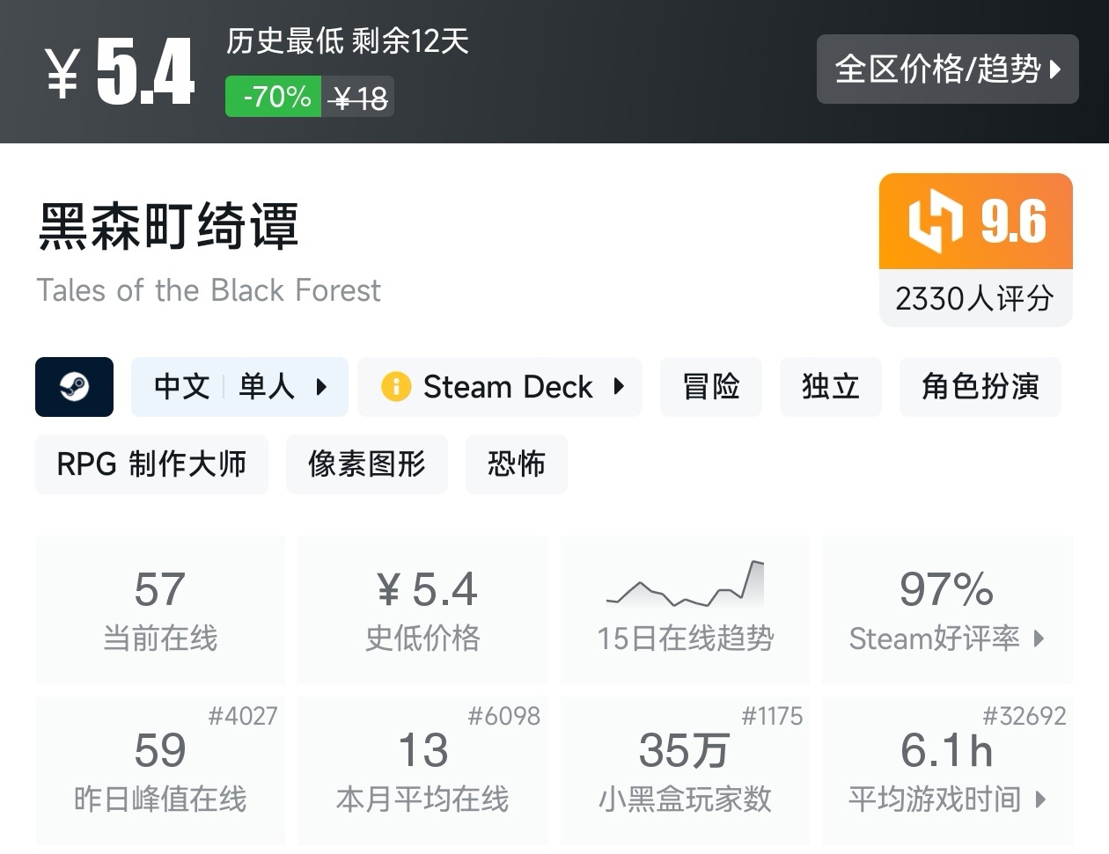Expand Steam Deck compatibility details
Screen dimensions: 1109x854
click(499, 386)
